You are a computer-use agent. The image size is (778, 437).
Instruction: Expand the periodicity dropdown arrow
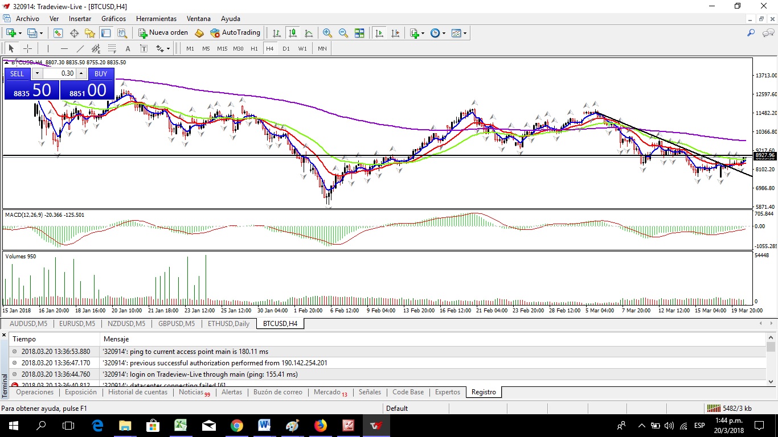coord(444,33)
